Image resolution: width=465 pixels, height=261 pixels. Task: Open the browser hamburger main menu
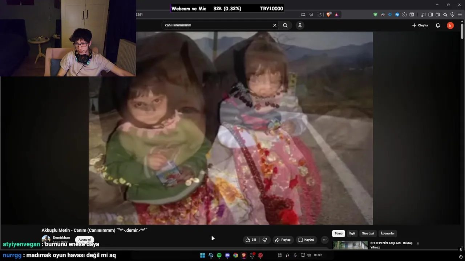(x=460, y=14)
